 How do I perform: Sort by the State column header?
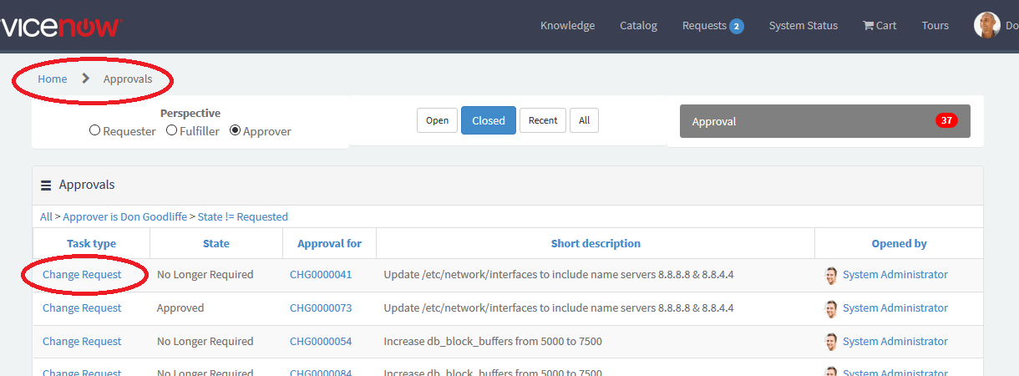pyautogui.click(x=215, y=244)
